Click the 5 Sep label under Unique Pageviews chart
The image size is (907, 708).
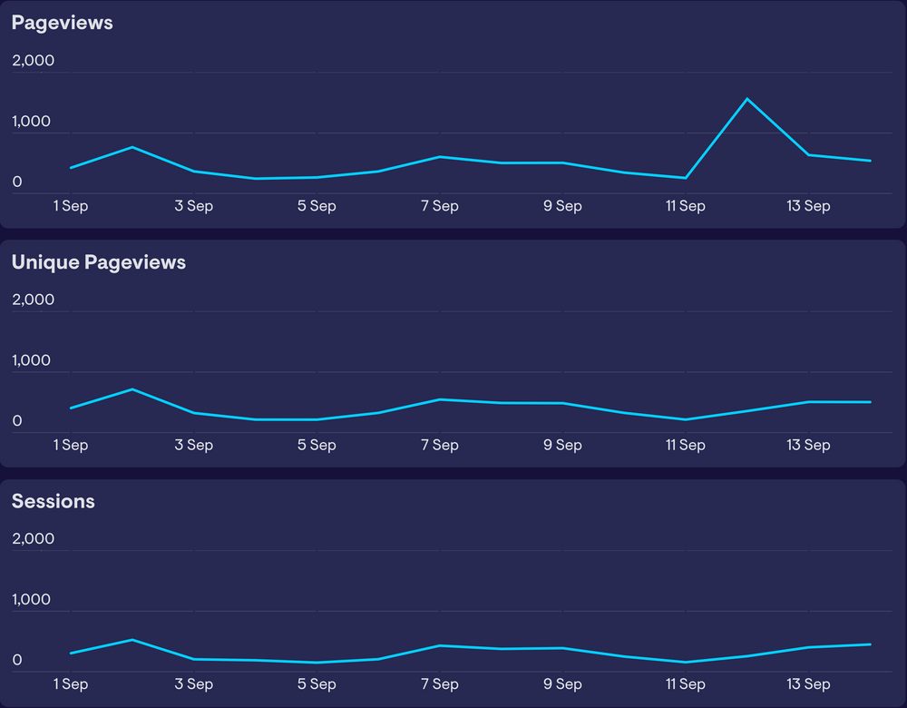click(316, 445)
